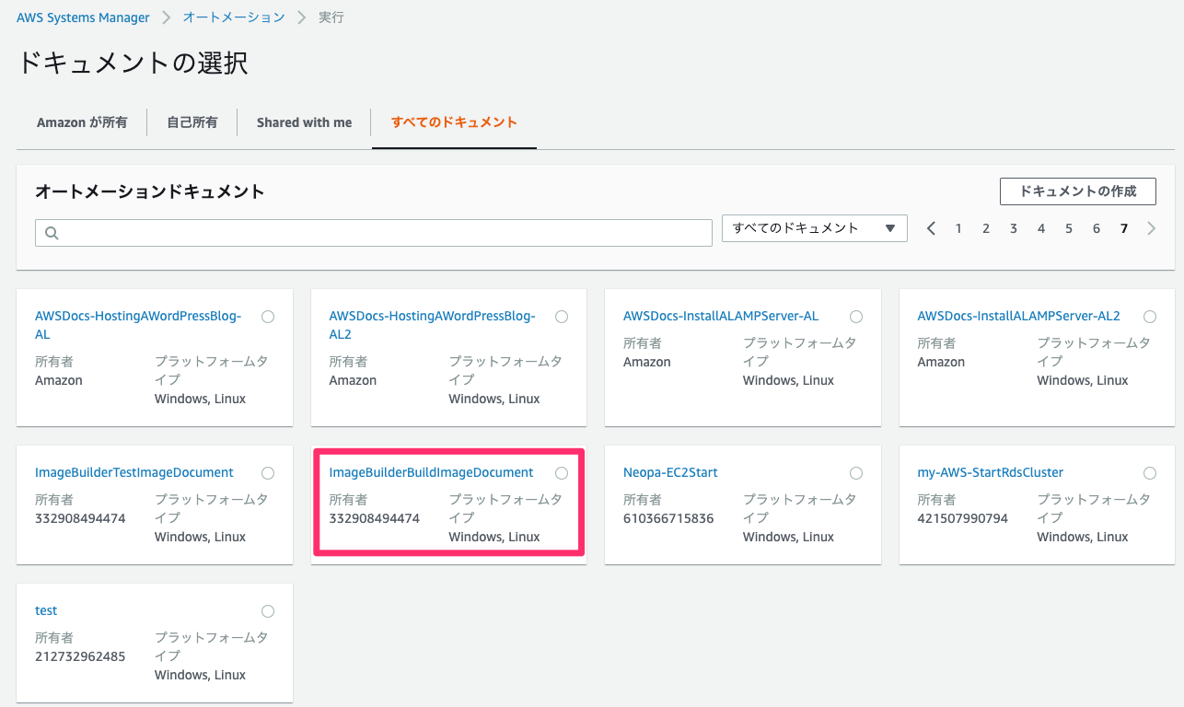Open ImageBuilderBuildImageDocument link

pyautogui.click(x=432, y=472)
